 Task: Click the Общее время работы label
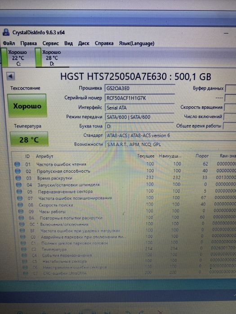tap(199, 126)
